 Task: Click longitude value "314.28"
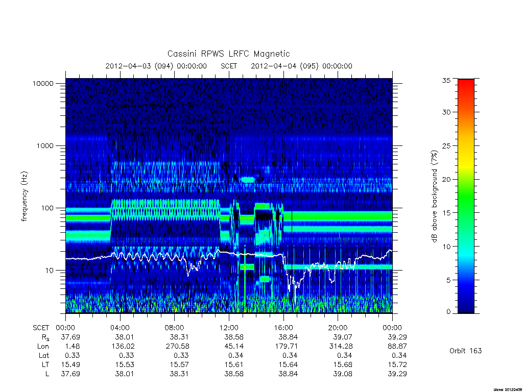pos(341,347)
